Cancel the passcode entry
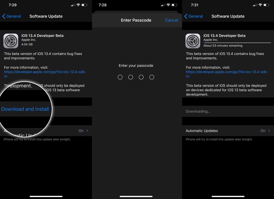Image resolution: width=274 pixels, height=199 pixels. tap(171, 20)
